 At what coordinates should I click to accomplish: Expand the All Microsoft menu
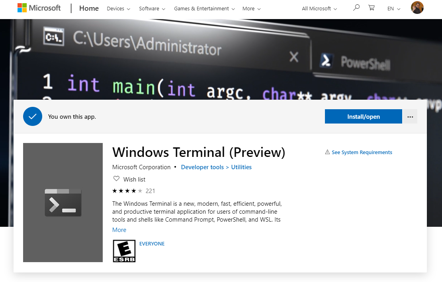tap(319, 9)
